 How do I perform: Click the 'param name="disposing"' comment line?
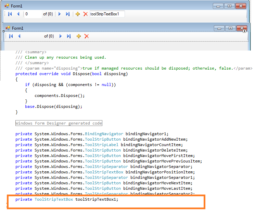[134, 68]
